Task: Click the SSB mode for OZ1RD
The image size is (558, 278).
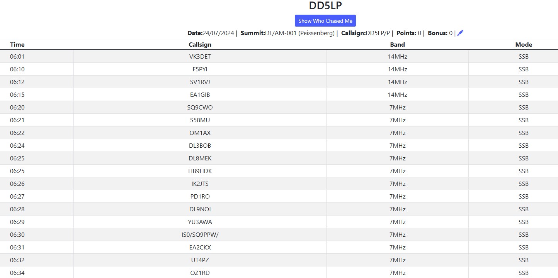Action: [x=523, y=273]
